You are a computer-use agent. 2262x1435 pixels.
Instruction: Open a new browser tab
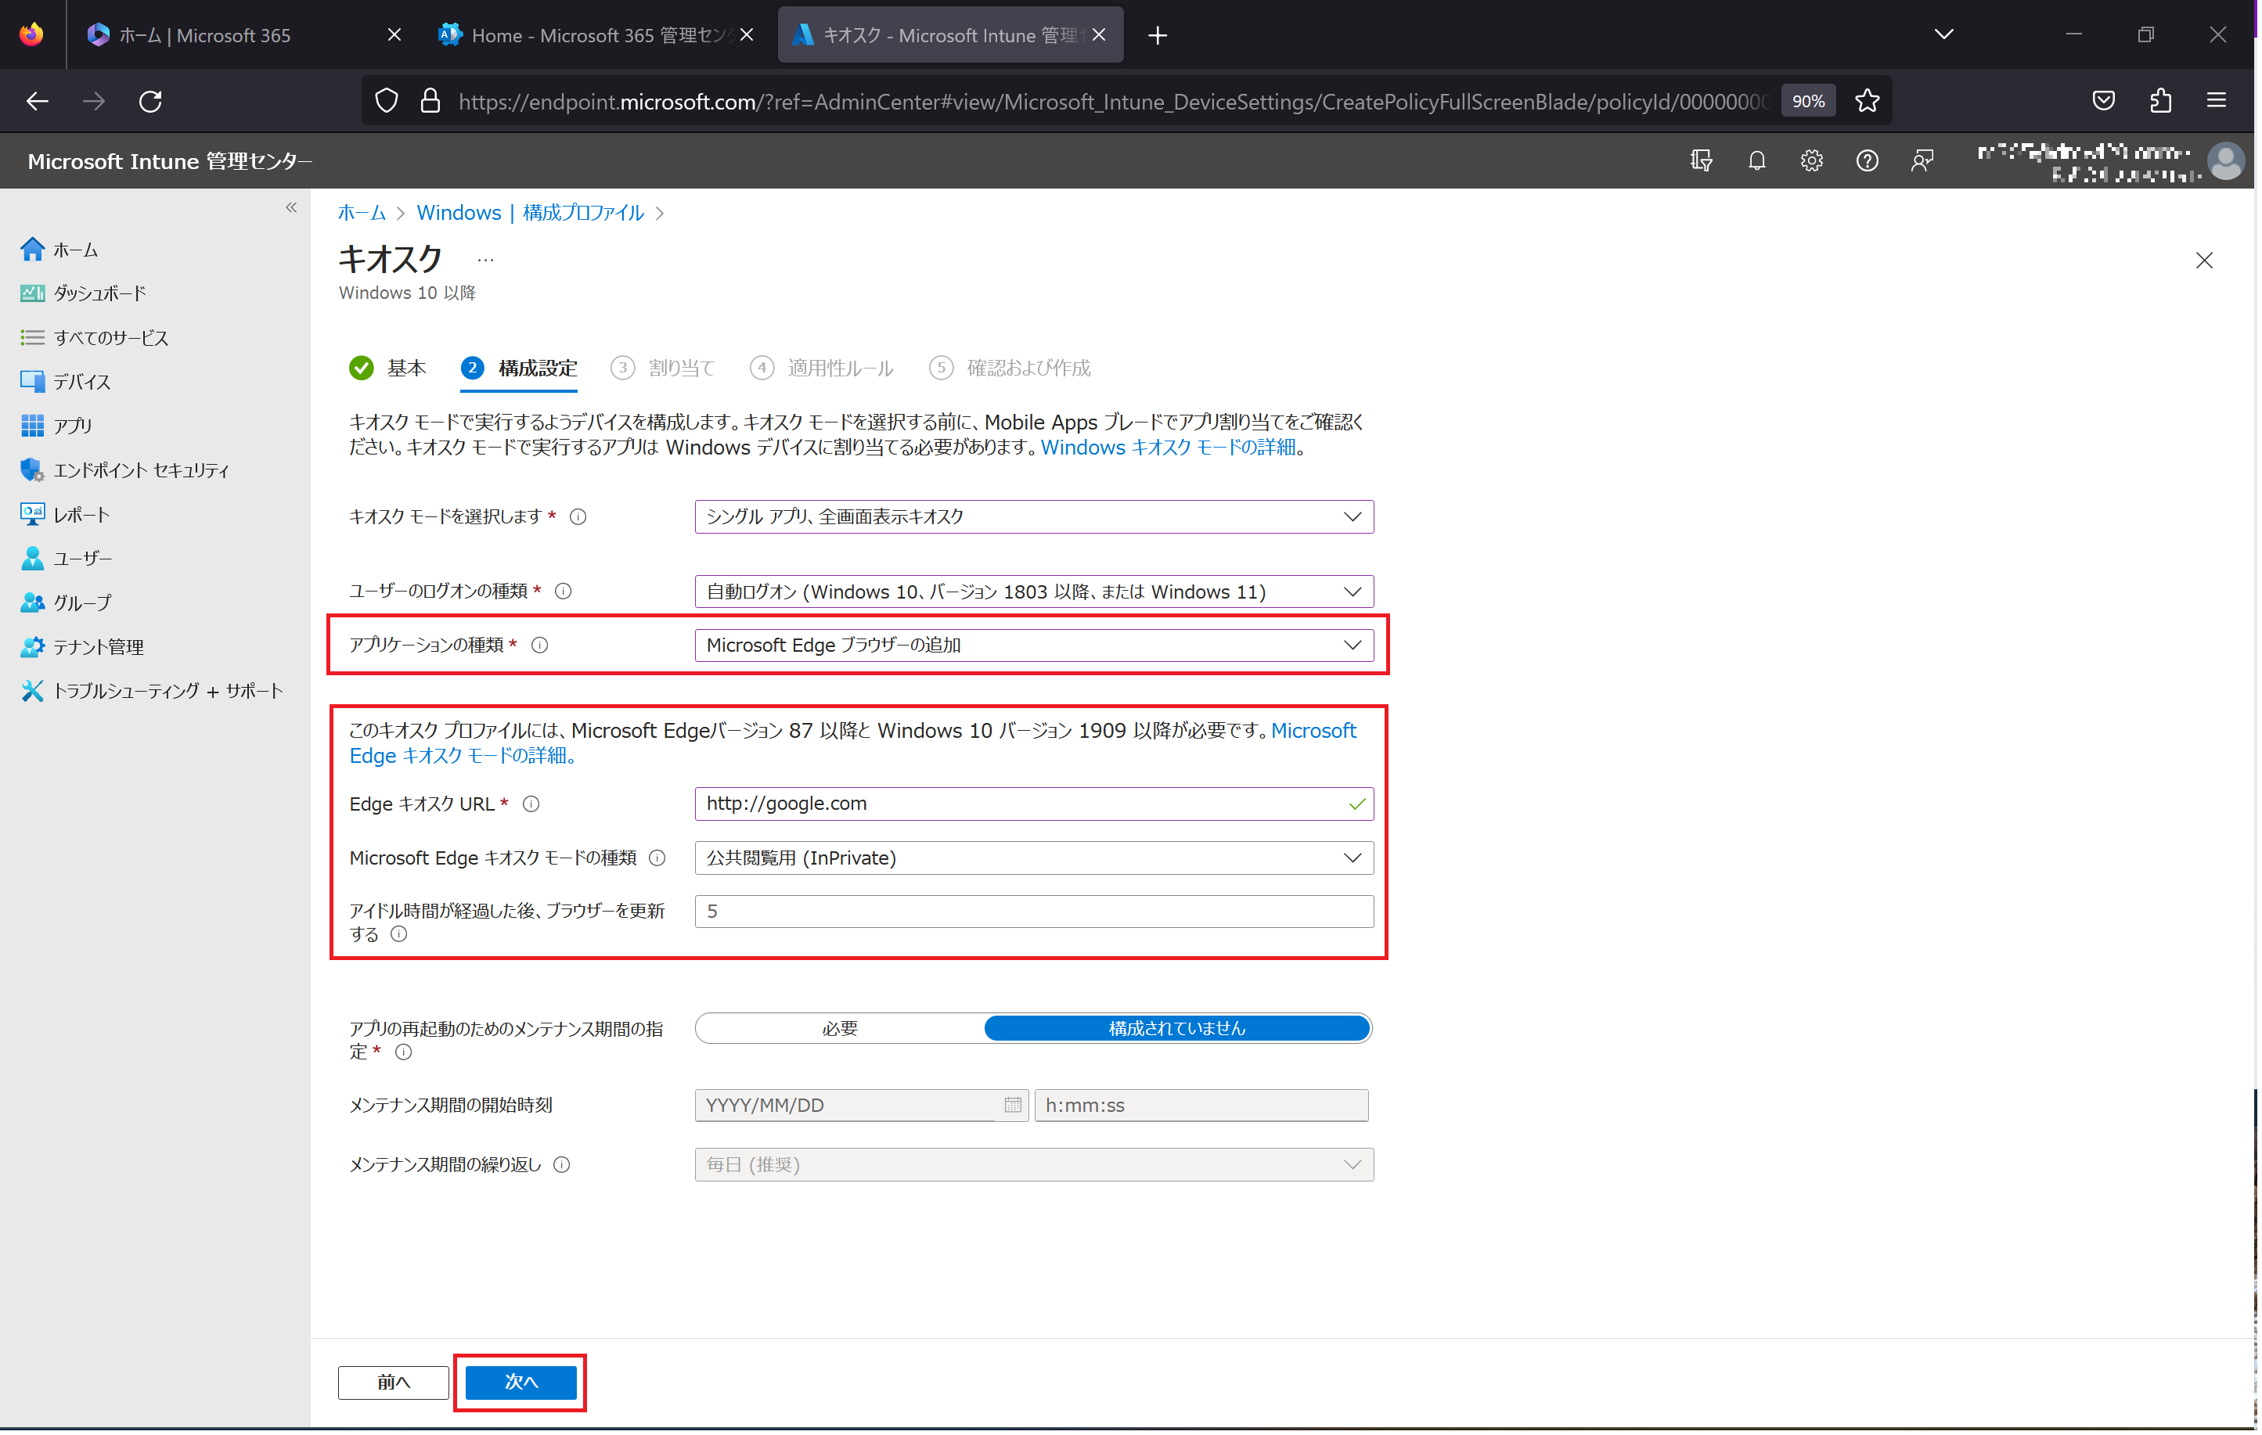click(1159, 36)
